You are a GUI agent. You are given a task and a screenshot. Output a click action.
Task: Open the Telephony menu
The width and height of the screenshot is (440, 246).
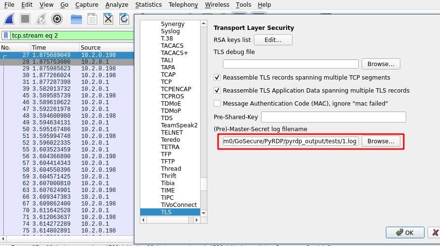pyautogui.click(x=183, y=5)
